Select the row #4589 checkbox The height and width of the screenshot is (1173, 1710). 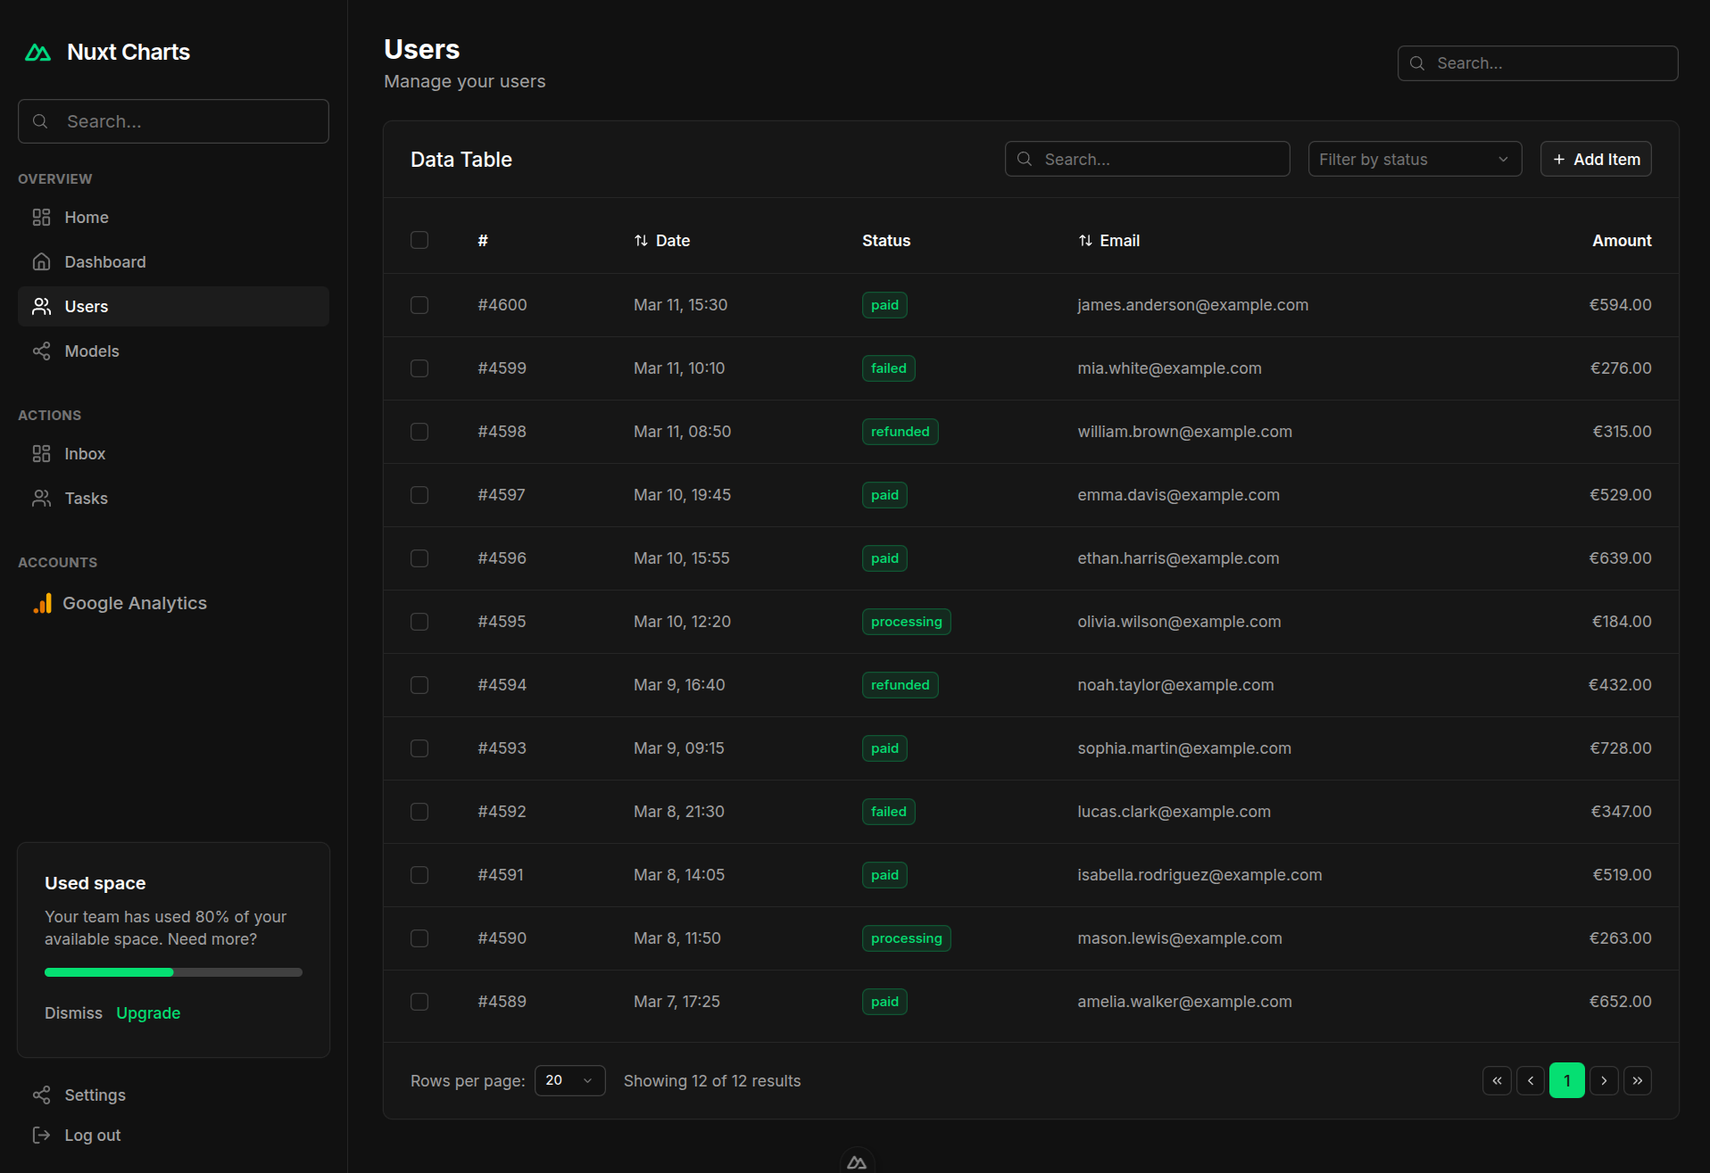tap(419, 1002)
